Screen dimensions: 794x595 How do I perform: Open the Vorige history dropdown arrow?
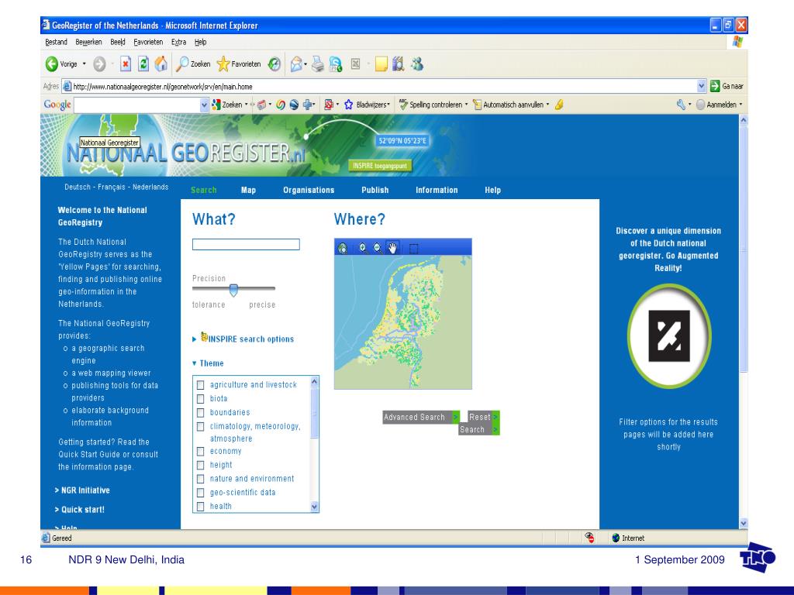84,64
